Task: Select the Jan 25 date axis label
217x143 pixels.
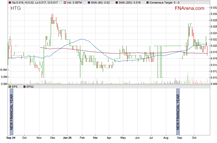Action: coord(67,138)
